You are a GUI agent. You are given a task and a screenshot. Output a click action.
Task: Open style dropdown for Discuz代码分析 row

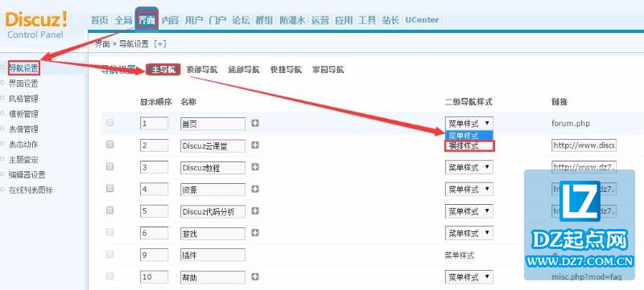pyautogui.click(x=469, y=211)
